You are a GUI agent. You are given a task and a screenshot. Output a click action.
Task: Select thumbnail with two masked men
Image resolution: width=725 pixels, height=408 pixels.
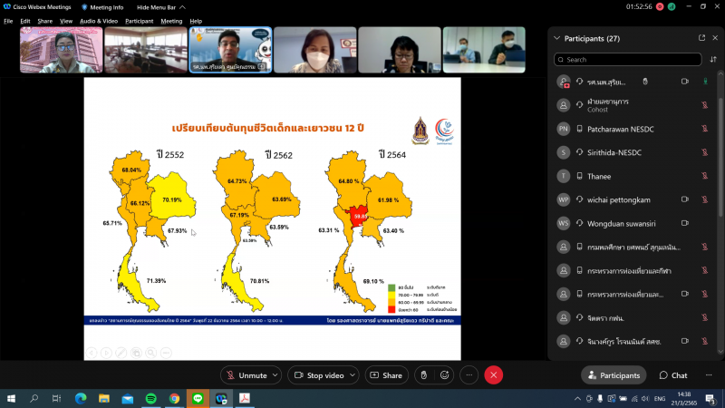coord(484,50)
